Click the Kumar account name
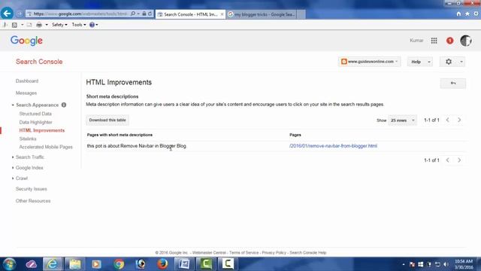 coord(416,40)
